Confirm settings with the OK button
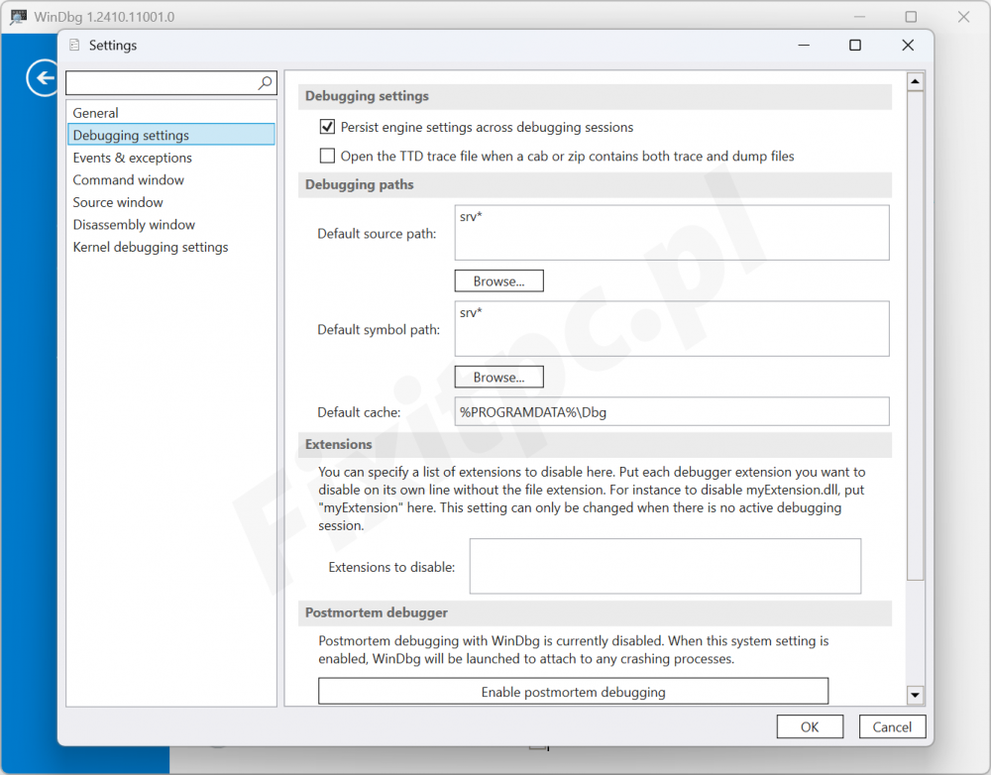 810,726
